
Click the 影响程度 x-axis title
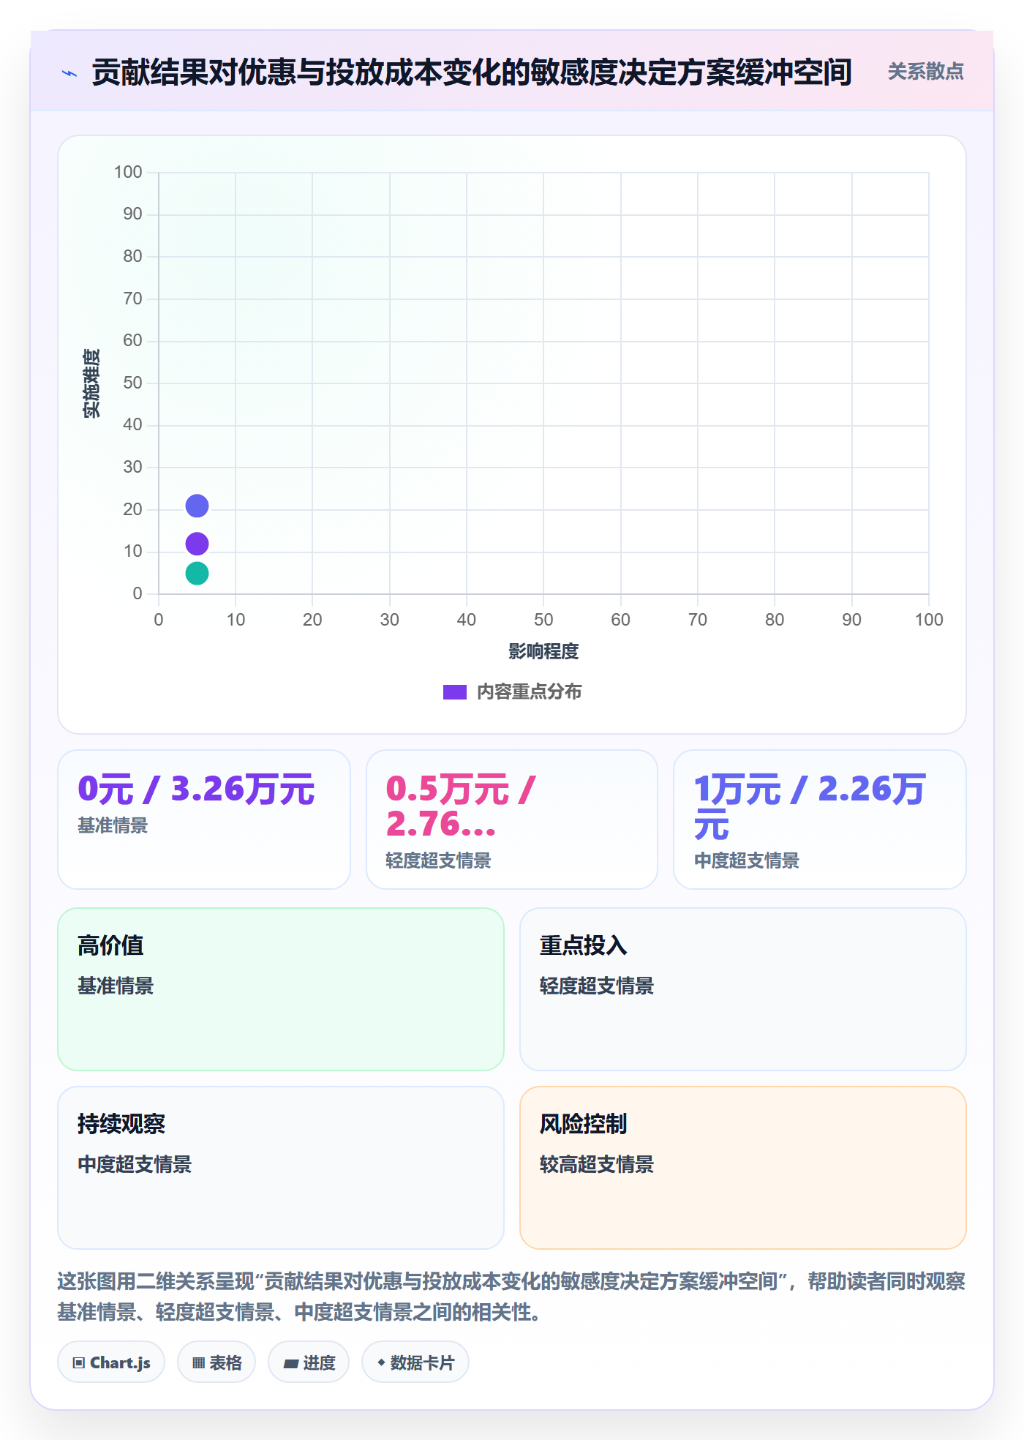click(543, 651)
